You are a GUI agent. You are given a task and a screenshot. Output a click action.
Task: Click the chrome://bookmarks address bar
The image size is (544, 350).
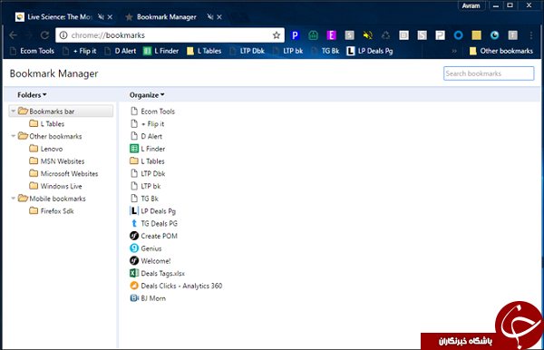coord(170,35)
